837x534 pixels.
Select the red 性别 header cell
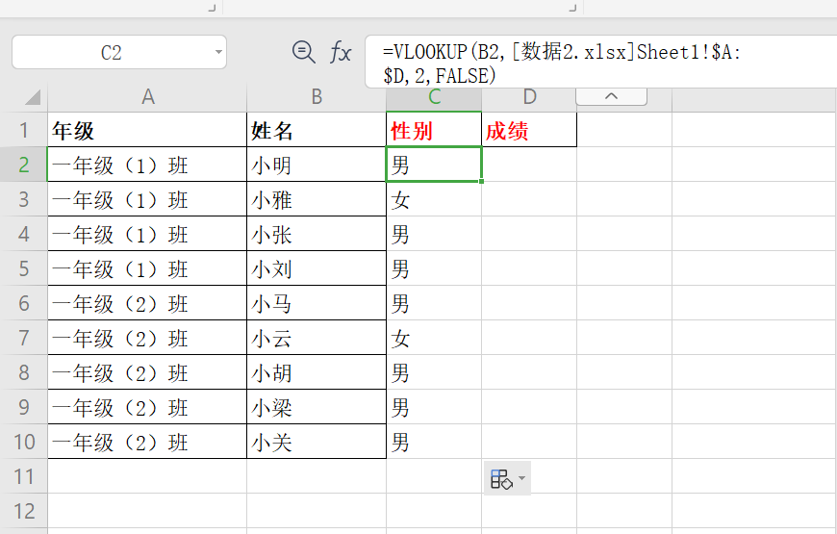434,130
